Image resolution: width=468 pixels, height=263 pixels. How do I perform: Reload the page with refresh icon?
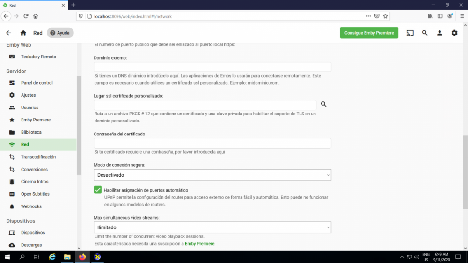(26, 16)
